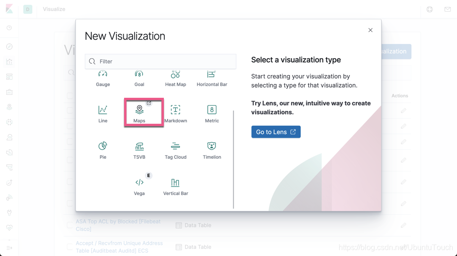
Task: Close the New Visualization dialog
Action: [370, 30]
